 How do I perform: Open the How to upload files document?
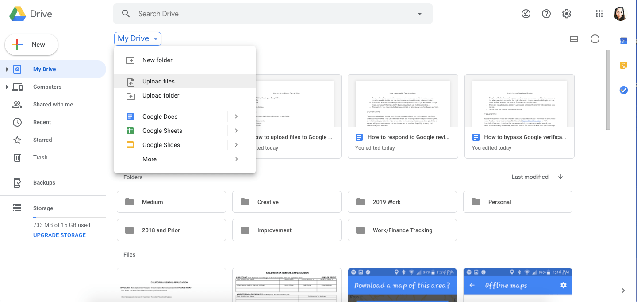(298, 116)
